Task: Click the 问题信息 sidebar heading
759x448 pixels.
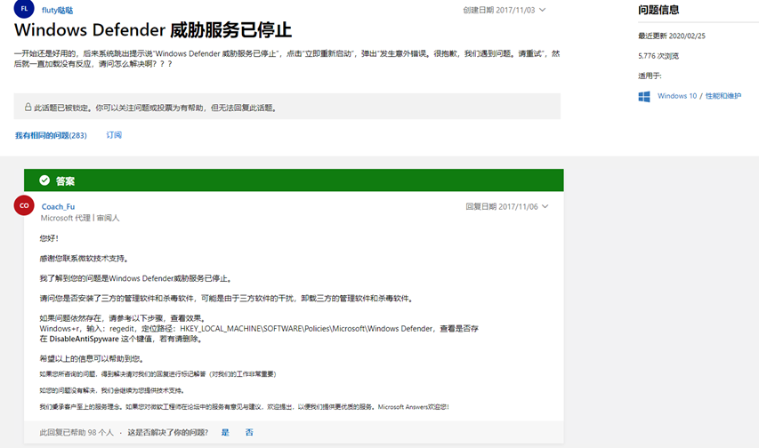Action: click(658, 11)
